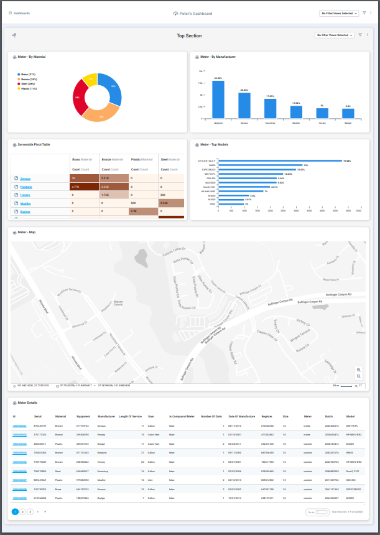Go to page 2 of Meter Details

pyautogui.click(x=22, y=511)
